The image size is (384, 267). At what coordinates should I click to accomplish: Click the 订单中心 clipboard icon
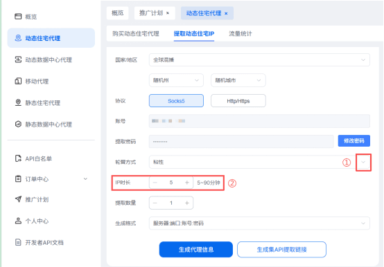[x=18, y=179]
